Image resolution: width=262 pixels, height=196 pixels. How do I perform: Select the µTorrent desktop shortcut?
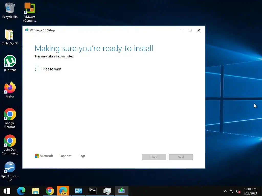tap(10, 63)
